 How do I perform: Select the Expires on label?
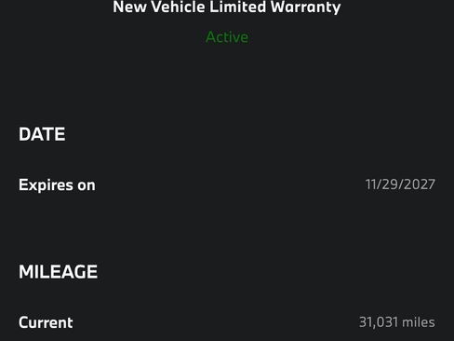tap(57, 185)
